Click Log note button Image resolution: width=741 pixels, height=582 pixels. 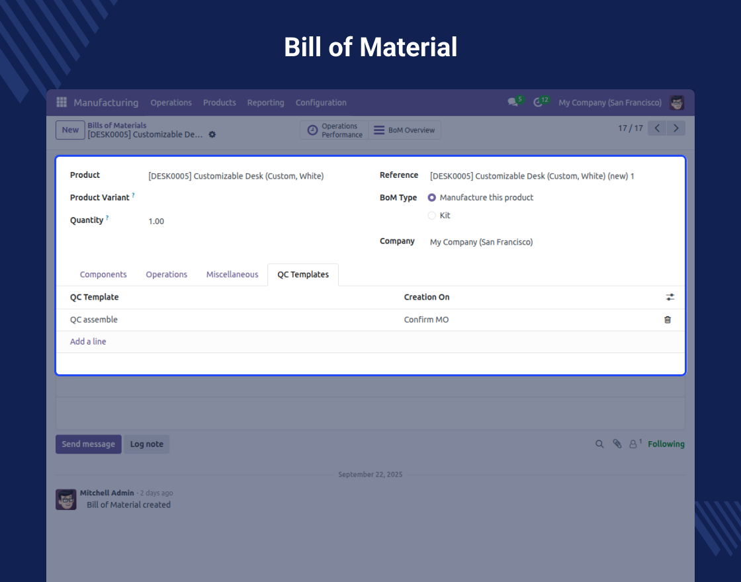146,444
